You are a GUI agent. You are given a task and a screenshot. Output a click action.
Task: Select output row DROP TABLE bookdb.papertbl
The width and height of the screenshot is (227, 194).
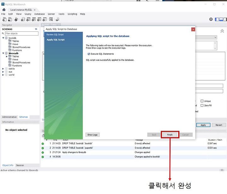click(134, 148)
